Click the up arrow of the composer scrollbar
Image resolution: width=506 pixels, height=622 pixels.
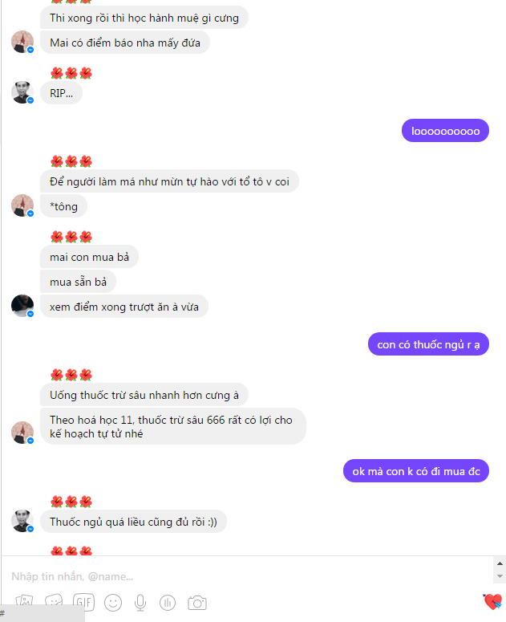coord(500,563)
